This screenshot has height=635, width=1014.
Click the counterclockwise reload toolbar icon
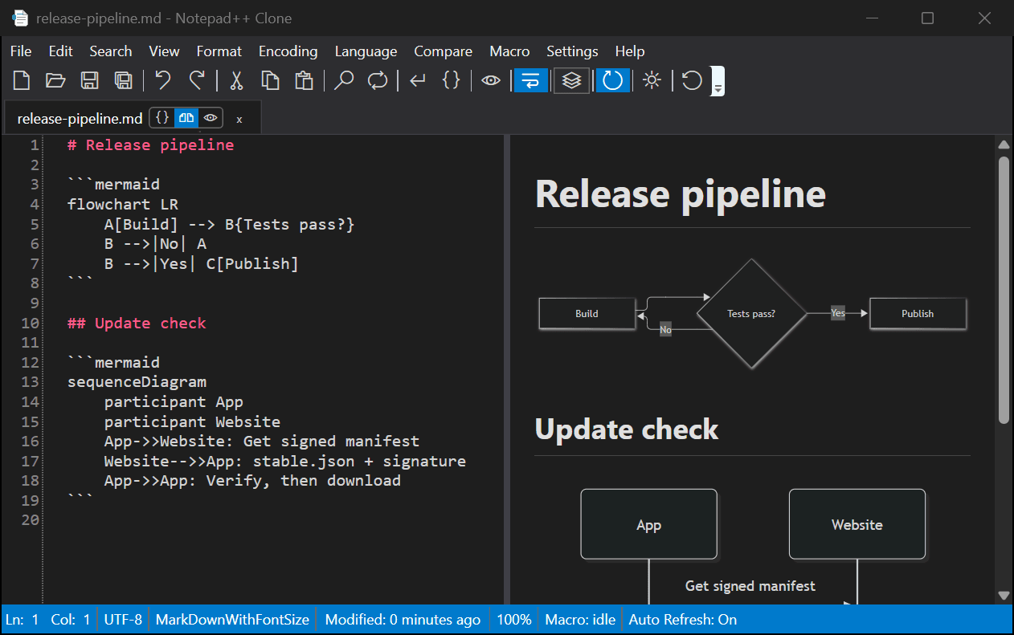(692, 80)
